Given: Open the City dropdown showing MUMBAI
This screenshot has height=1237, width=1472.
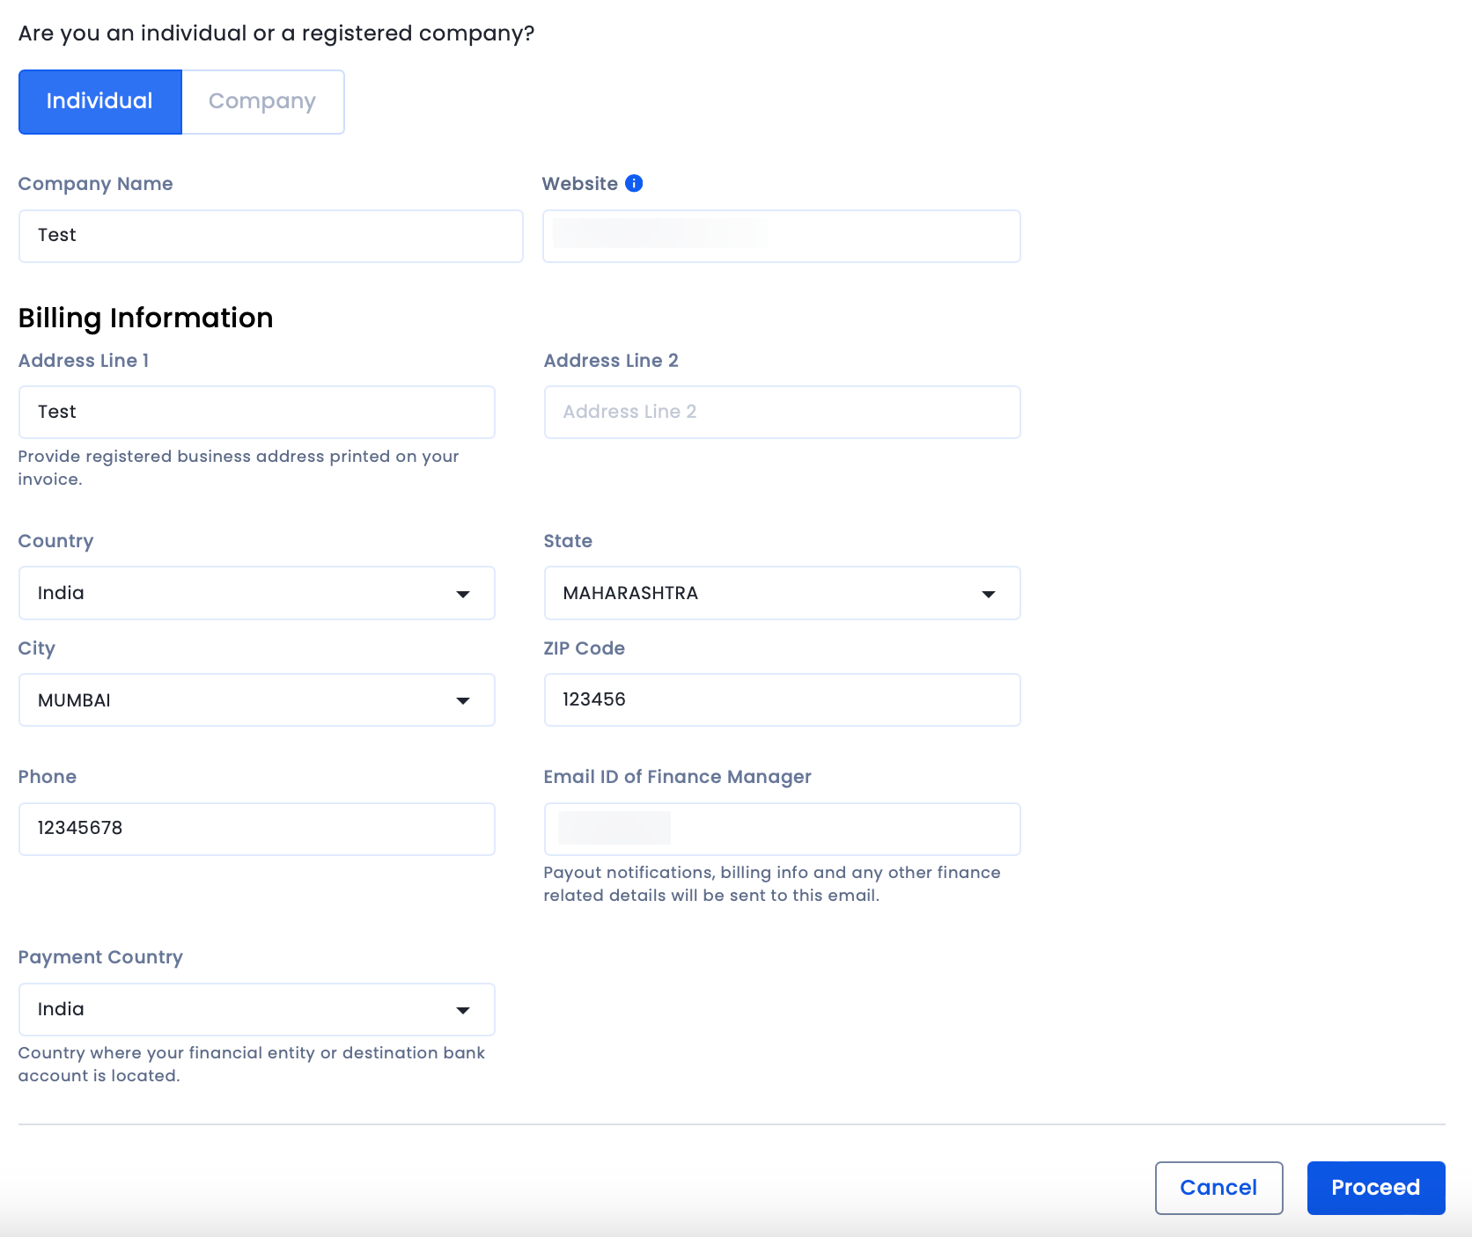Looking at the screenshot, I should coord(257,700).
